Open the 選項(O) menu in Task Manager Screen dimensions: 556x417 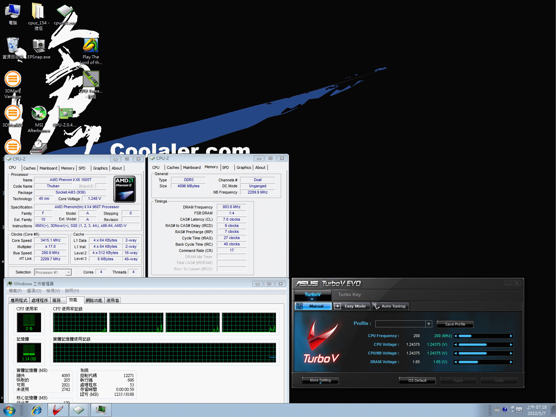[34, 291]
